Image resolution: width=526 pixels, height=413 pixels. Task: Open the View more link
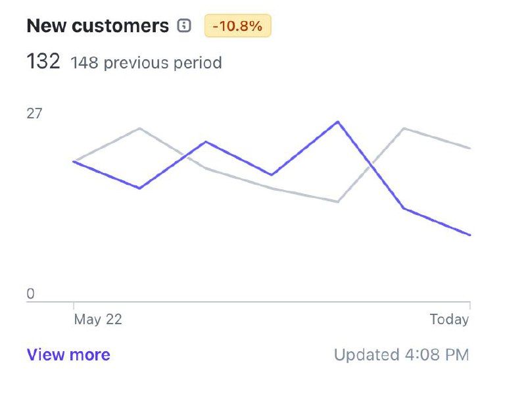[x=68, y=355]
